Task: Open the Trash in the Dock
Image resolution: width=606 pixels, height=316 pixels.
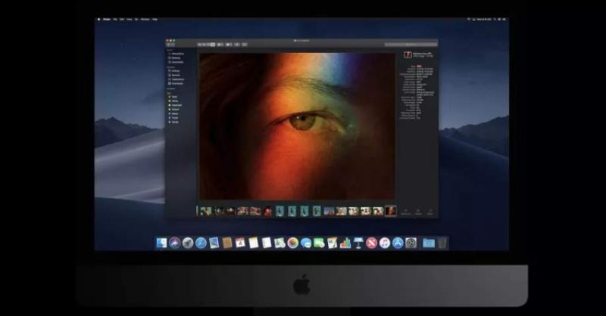Action: 442,243
